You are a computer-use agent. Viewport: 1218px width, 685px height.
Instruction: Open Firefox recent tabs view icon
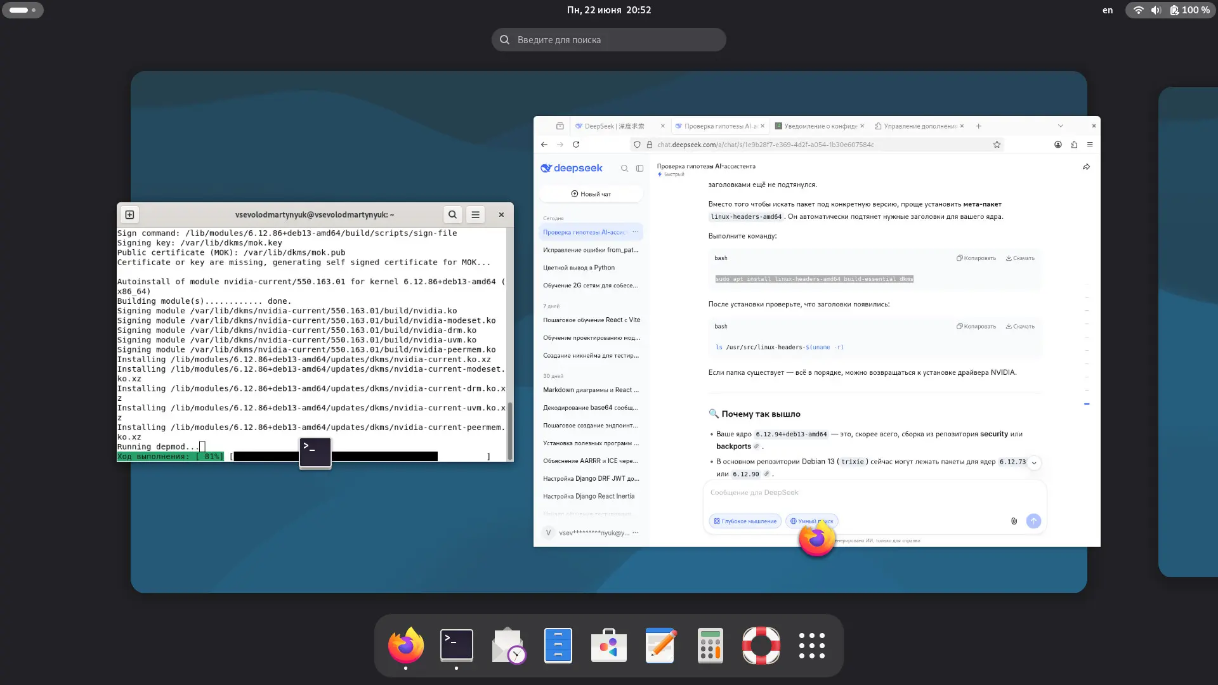pos(560,126)
